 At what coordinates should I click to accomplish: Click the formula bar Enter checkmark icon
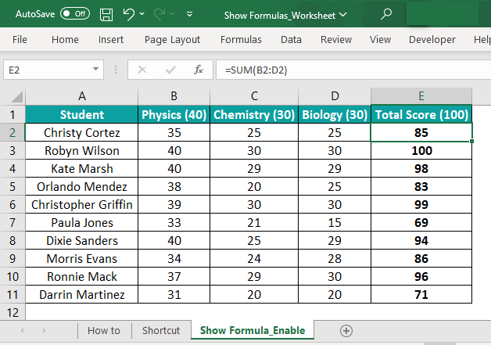170,70
